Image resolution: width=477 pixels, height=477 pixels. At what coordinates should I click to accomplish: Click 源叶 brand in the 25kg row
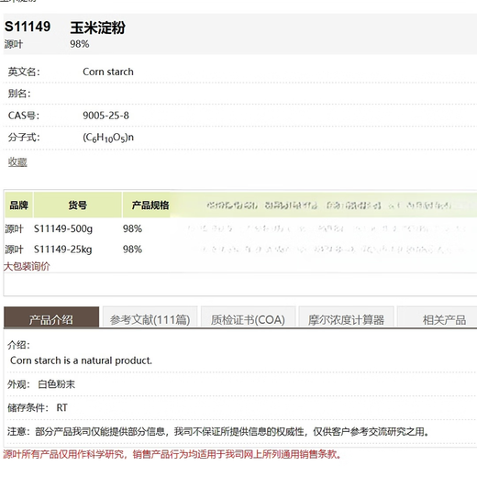pos(14,250)
